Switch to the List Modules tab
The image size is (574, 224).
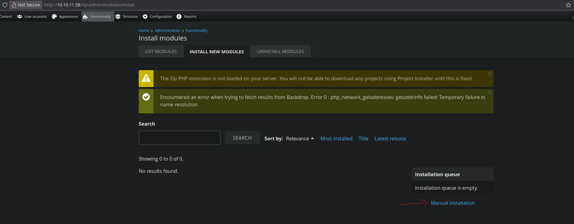161,51
